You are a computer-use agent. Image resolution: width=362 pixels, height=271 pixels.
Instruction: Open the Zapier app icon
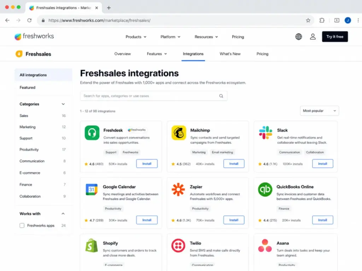click(178, 189)
